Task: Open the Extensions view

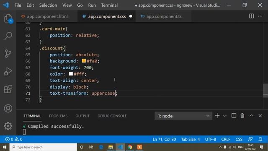Action: 8,89
